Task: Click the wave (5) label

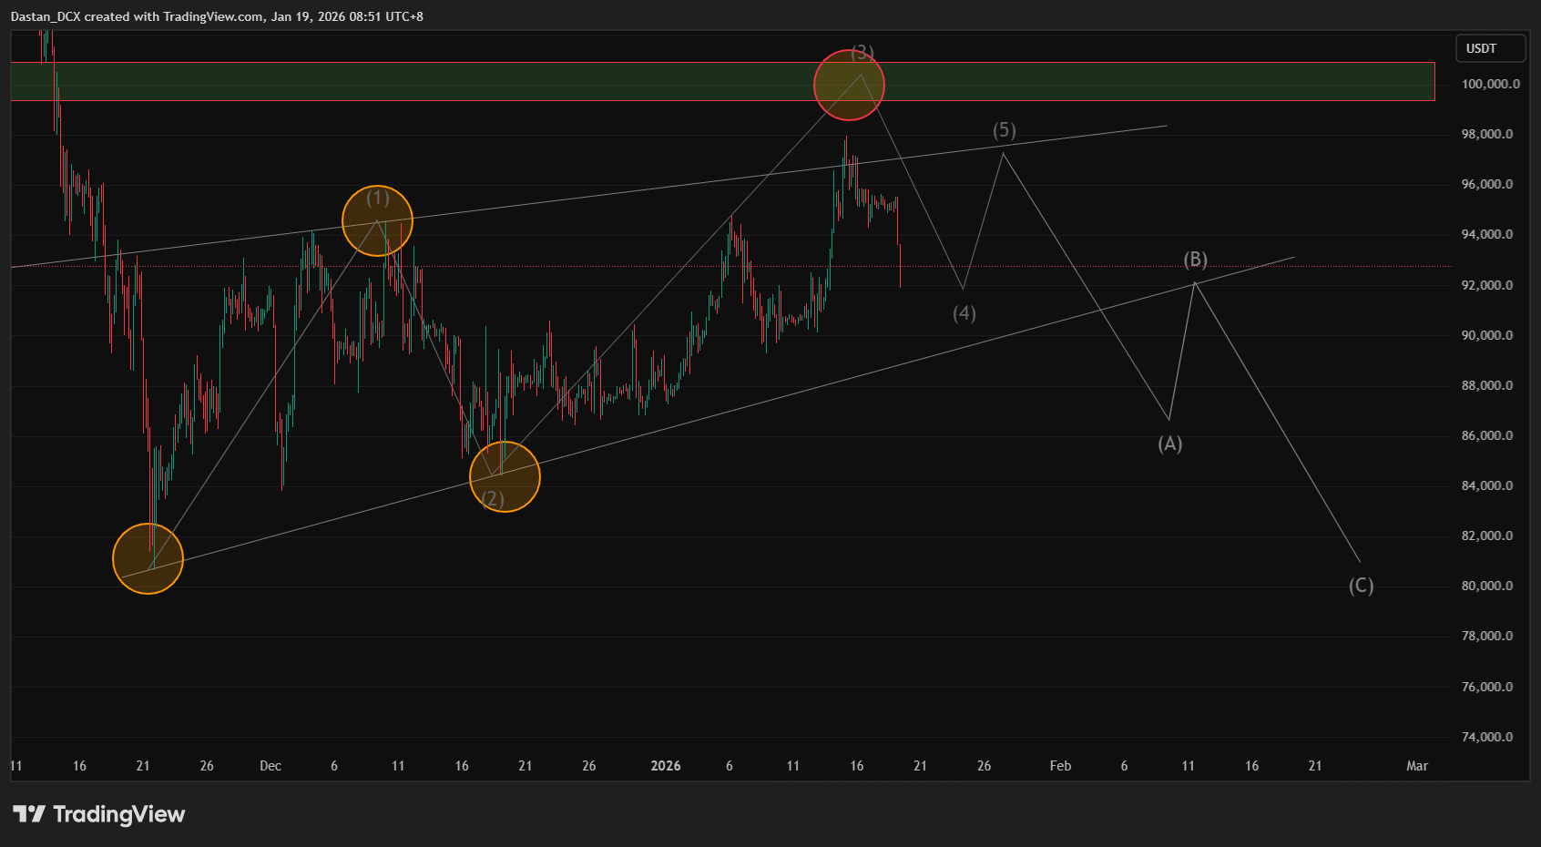Action: pos(1004,130)
